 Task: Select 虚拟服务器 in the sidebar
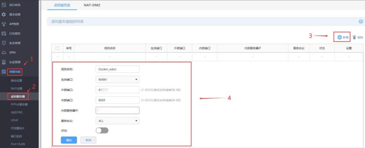pos(18,96)
